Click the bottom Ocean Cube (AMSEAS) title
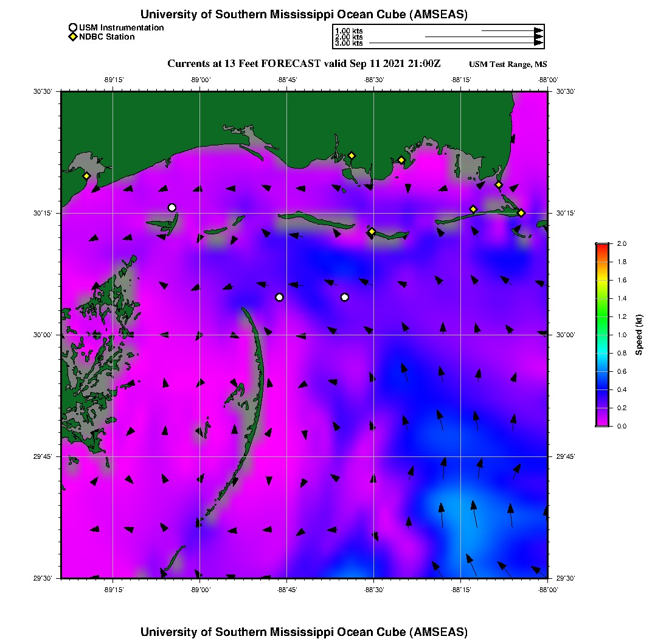Viewport: 669px width, 639px height. coord(304,632)
